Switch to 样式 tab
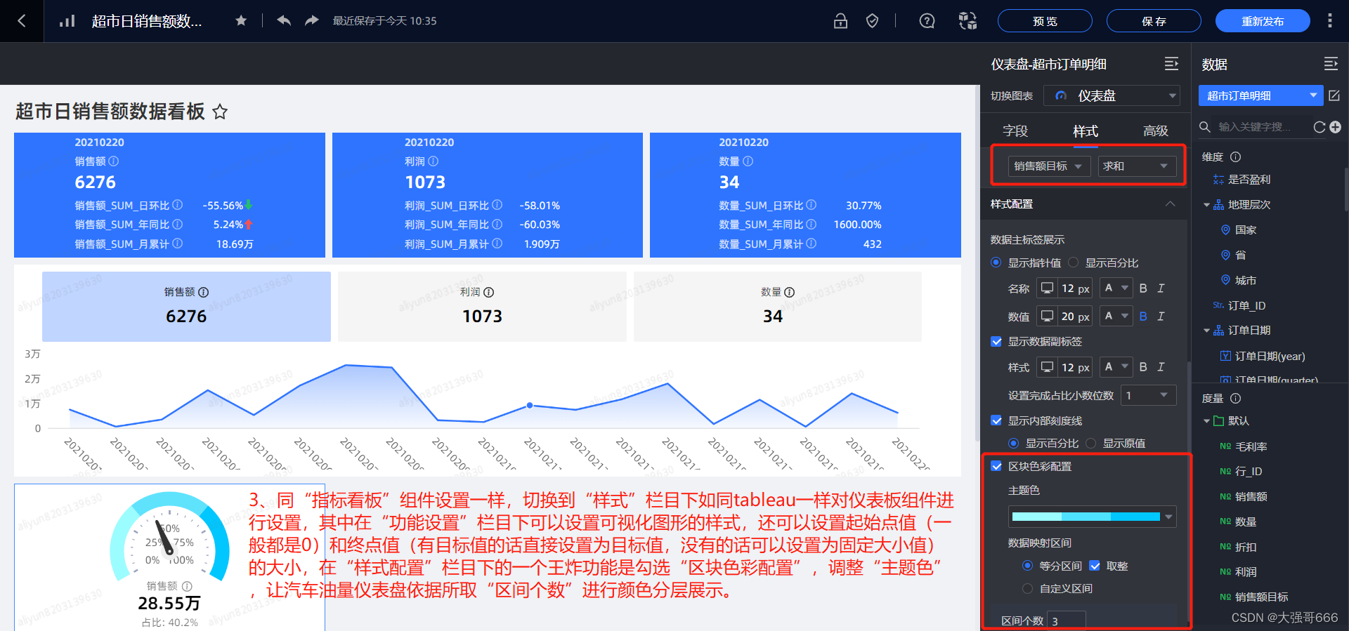Image resolution: width=1349 pixels, height=631 pixels. click(x=1086, y=131)
